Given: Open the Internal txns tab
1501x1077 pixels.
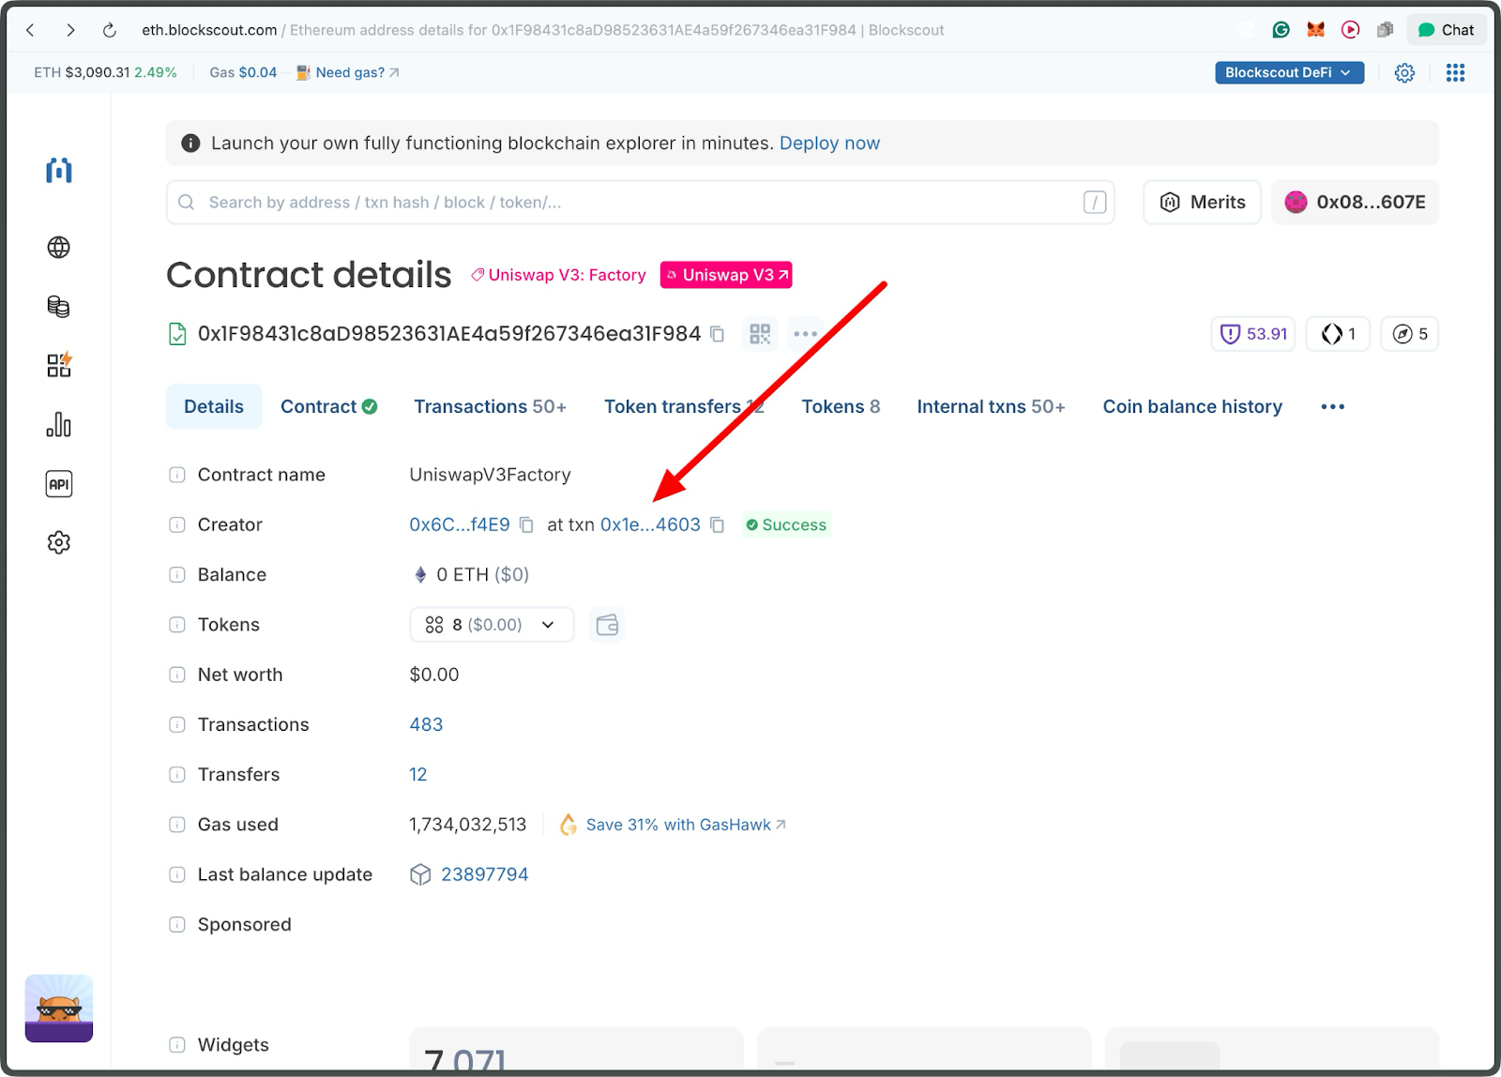Looking at the screenshot, I should pyautogui.click(x=991, y=406).
